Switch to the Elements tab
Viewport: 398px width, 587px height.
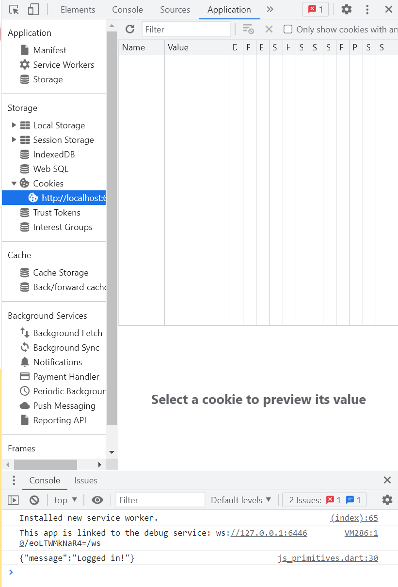[78, 10]
